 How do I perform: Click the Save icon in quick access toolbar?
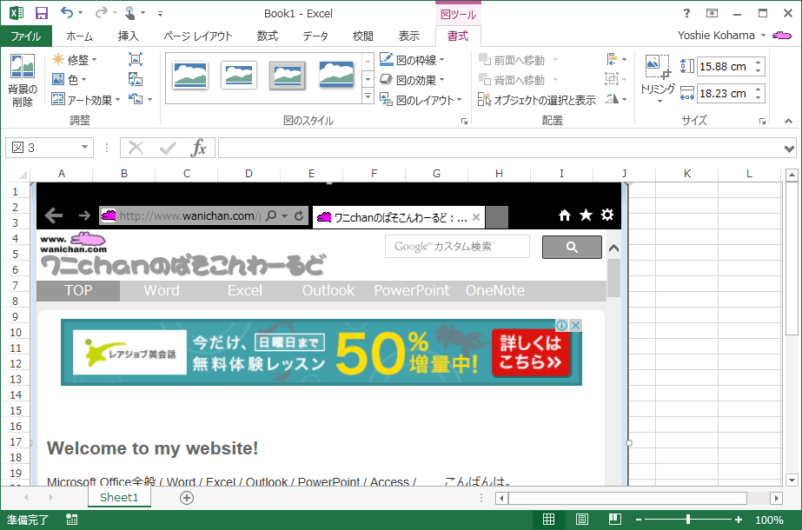coord(42,13)
